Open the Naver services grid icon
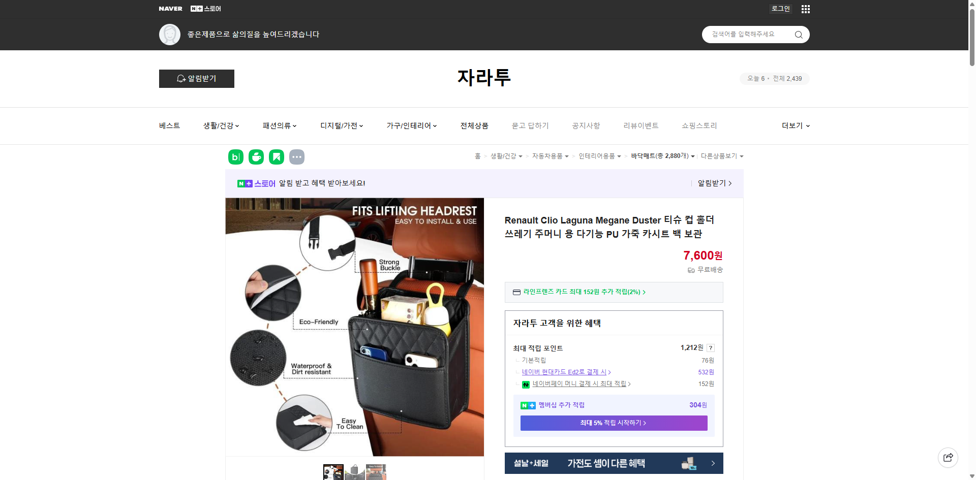Viewport: 976px width, 480px height. click(805, 9)
